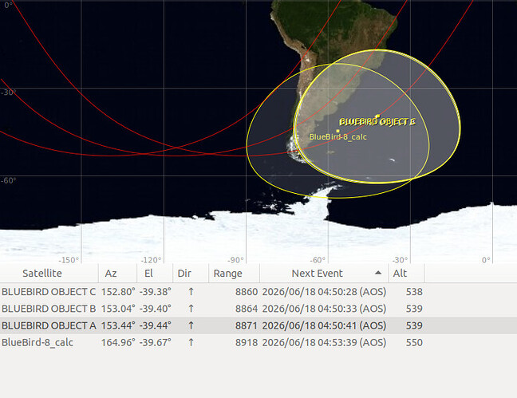Click range value 8918
This screenshot has height=398, width=517.
click(x=247, y=343)
